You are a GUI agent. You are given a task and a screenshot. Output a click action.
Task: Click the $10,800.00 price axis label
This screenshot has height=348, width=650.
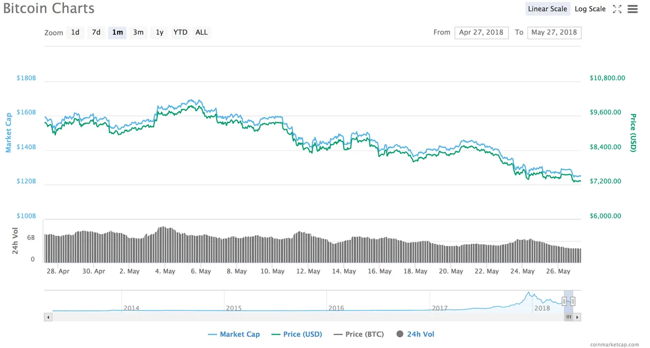point(607,78)
